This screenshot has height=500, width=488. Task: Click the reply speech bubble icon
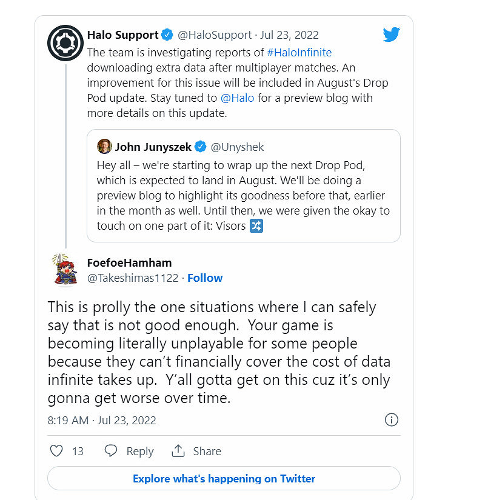[110, 451]
